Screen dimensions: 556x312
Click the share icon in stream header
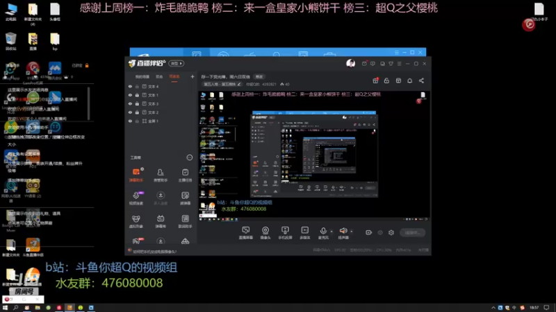coord(421,80)
